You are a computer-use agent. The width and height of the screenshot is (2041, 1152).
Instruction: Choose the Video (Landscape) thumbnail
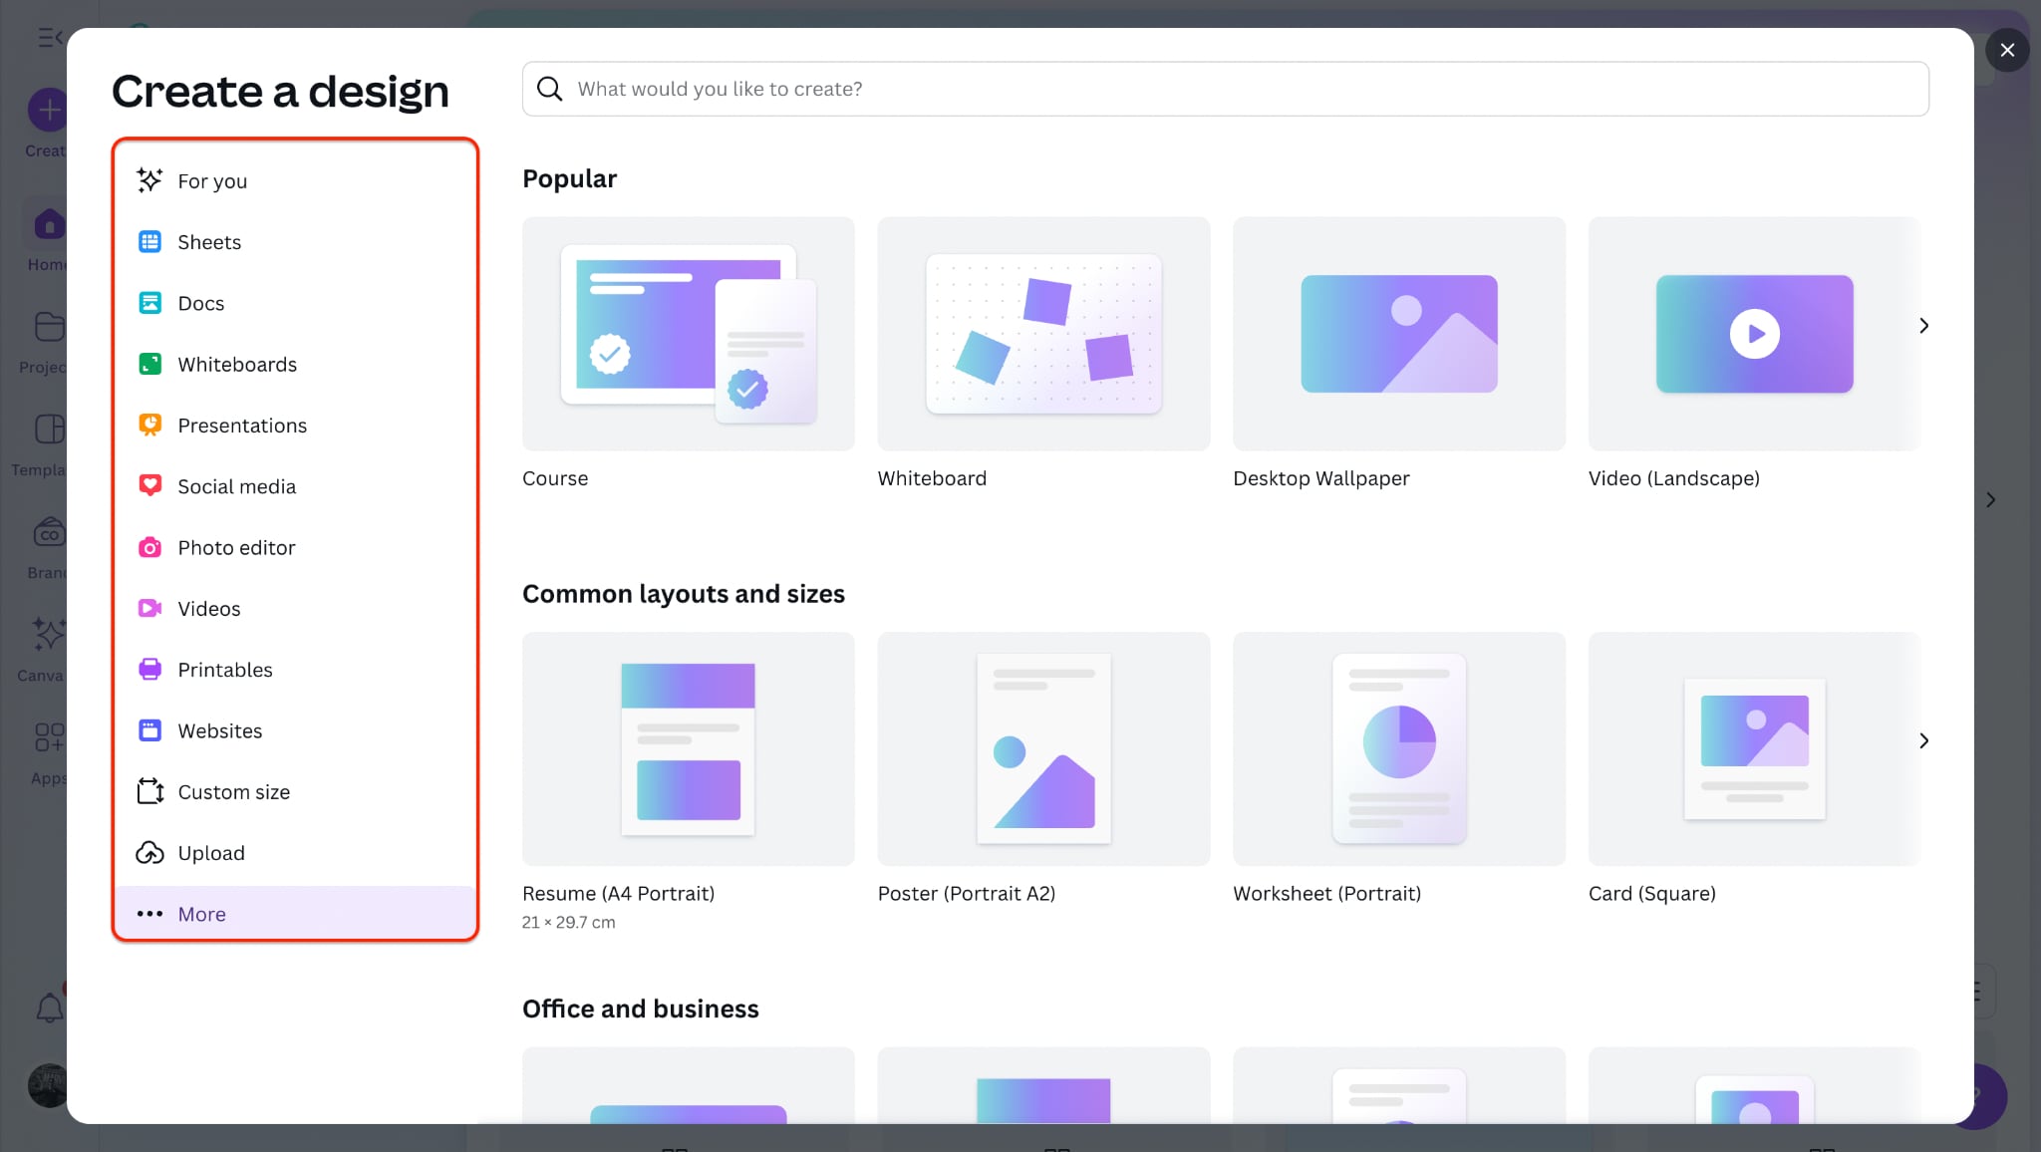pos(1753,334)
